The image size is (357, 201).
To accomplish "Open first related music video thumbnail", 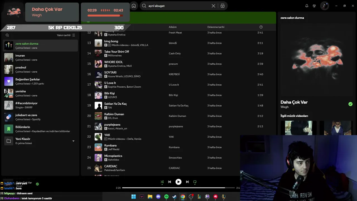I will coord(298,128).
